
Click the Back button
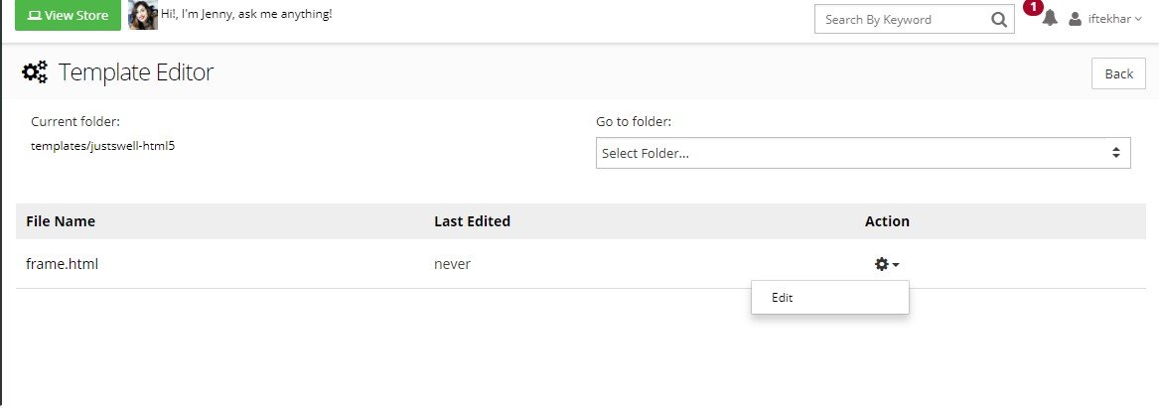[1118, 73]
